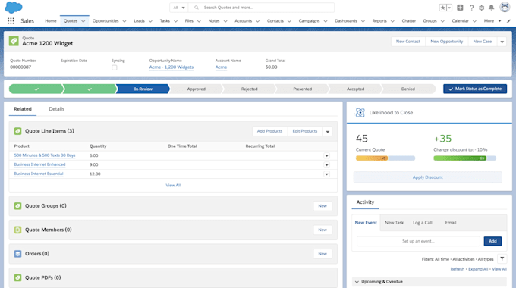
Task: Click the Salesforce cloud logo
Action: 14,8
